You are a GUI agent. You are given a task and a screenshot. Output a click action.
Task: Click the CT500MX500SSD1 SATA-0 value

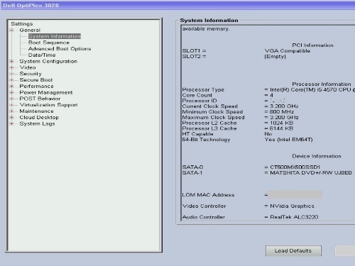pyautogui.click(x=295, y=167)
